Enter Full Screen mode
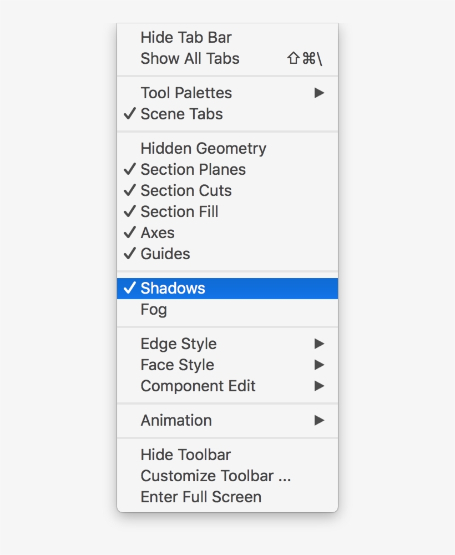The image size is (455, 555). pyautogui.click(x=201, y=497)
